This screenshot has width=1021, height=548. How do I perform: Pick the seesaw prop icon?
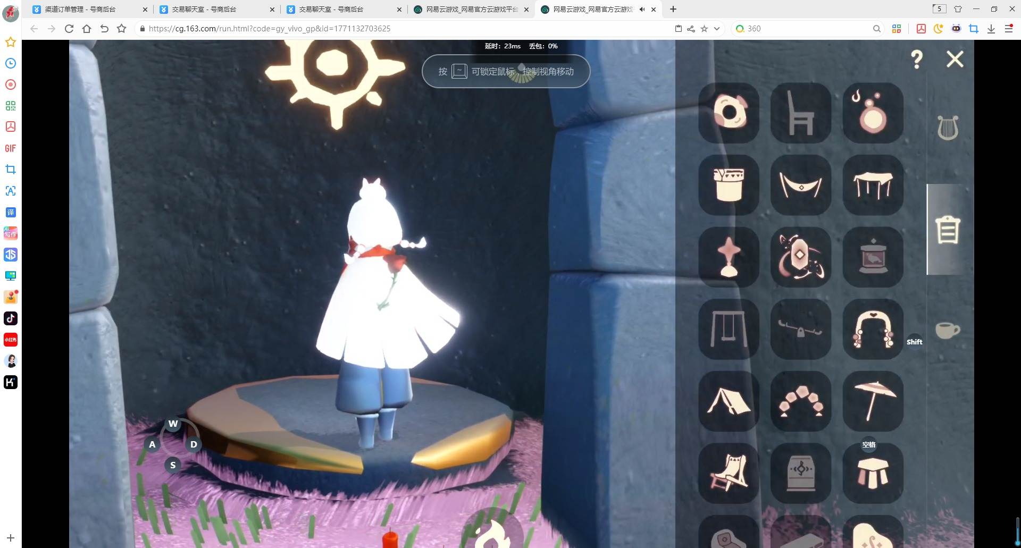pyautogui.click(x=801, y=329)
